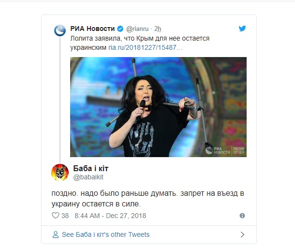Click the Баба і кіт display name
This screenshot has height=248, width=295.
(x=91, y=168)
